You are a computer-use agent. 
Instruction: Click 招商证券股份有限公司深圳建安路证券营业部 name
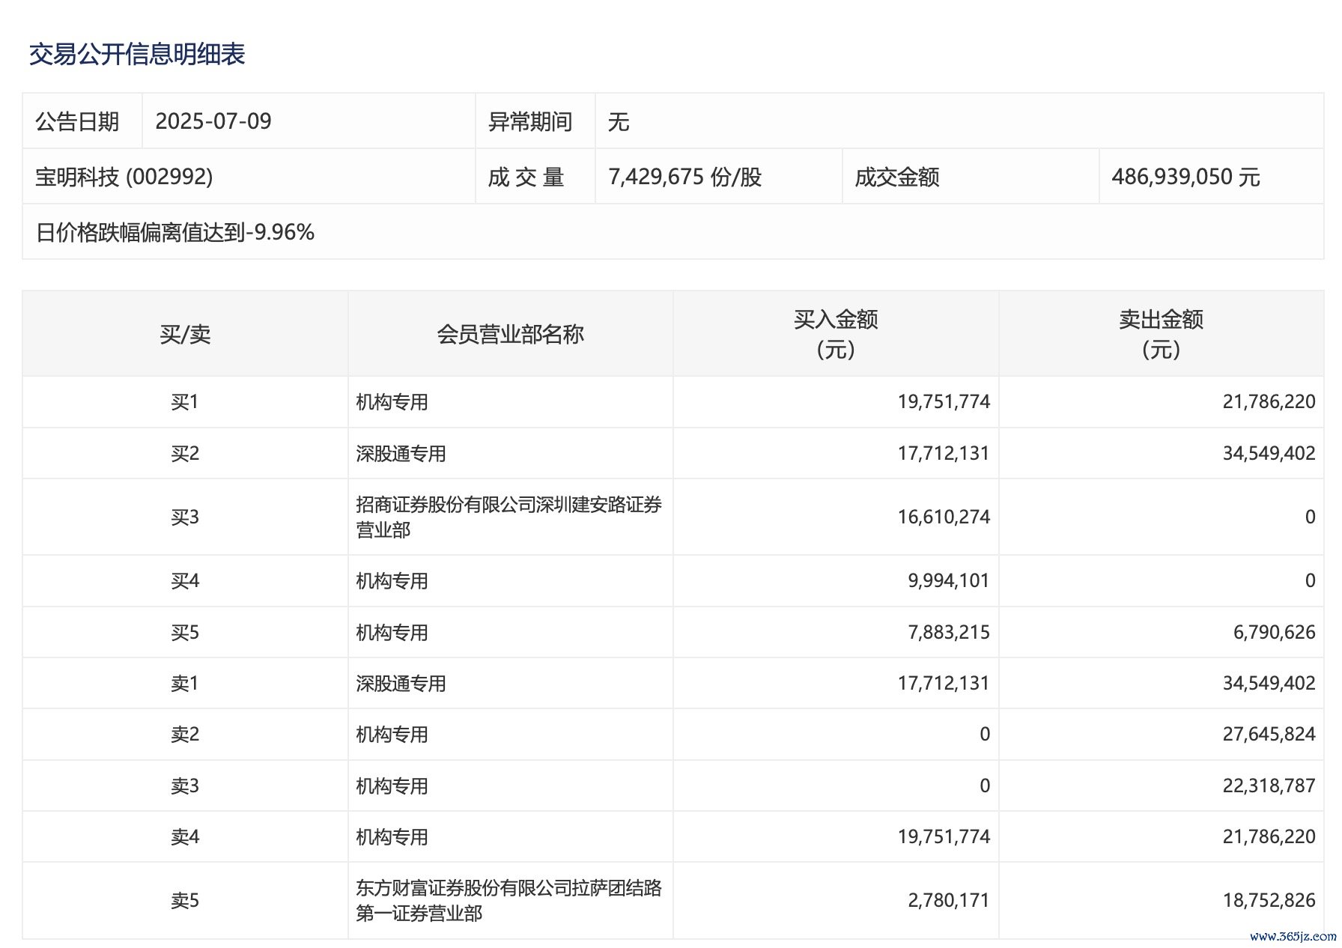[508, 517]
